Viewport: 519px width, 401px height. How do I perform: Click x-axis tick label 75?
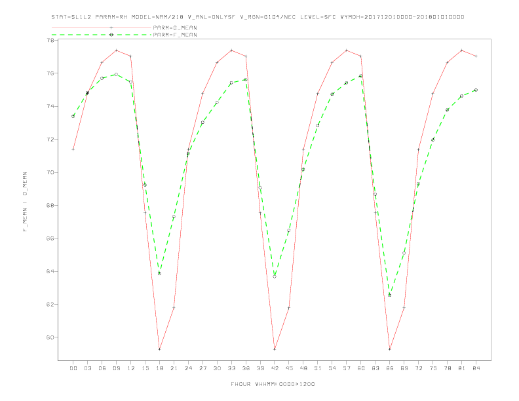(x=433, y=368)
